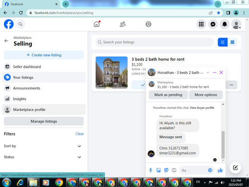Launch Internet Explorer from the taskbar

20,183
